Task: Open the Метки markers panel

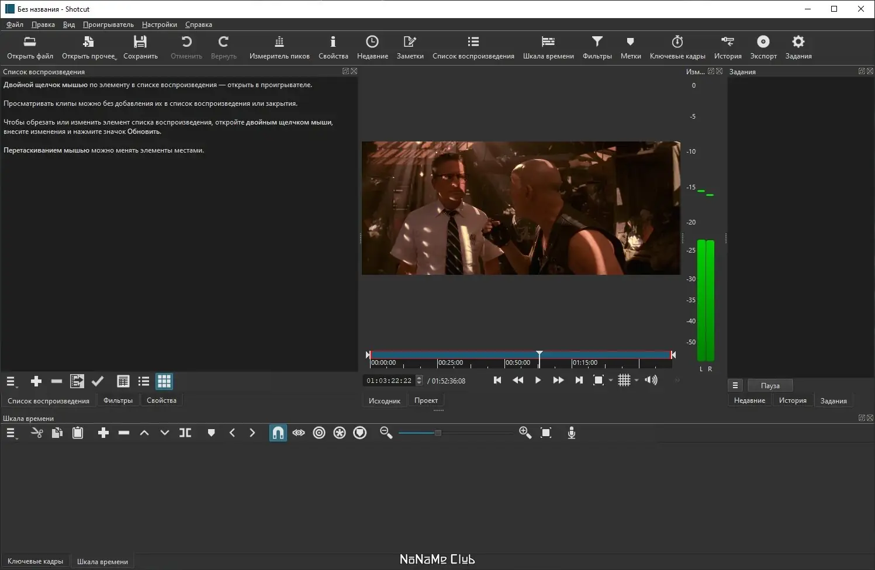Action: (x=631, y=47)
